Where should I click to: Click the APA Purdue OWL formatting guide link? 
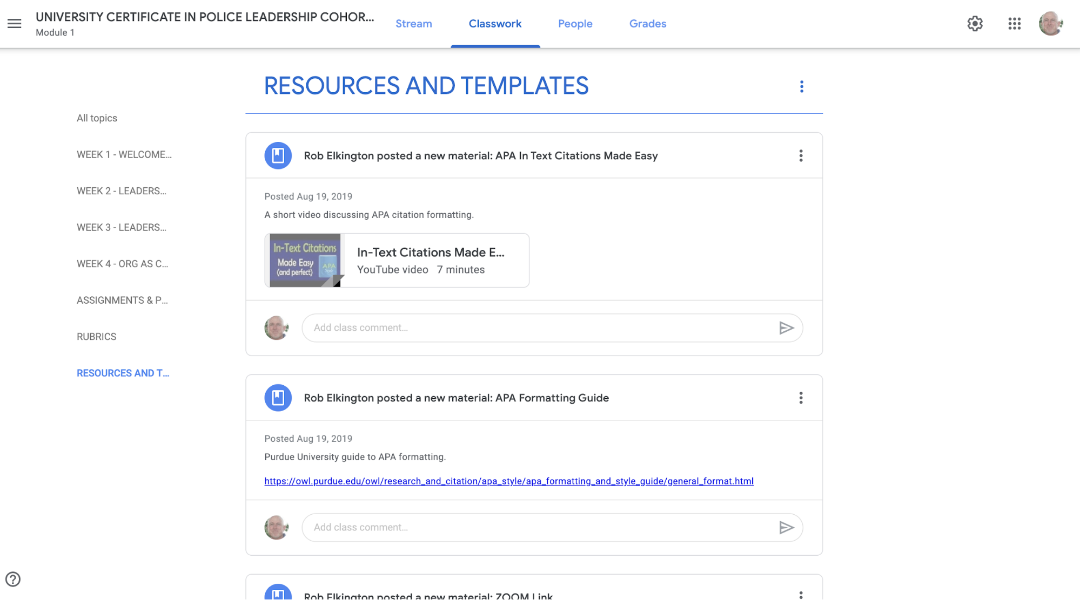pyautogui.click(x=509, y=480)
